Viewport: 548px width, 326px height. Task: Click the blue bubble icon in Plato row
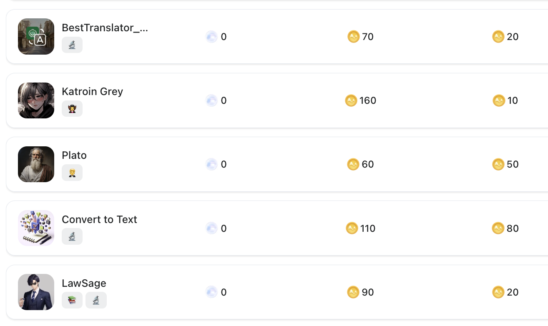coord(212,164)
